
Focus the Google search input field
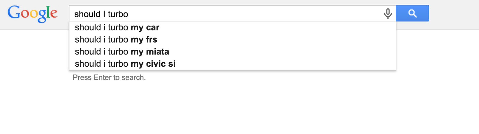click(225, 14)
